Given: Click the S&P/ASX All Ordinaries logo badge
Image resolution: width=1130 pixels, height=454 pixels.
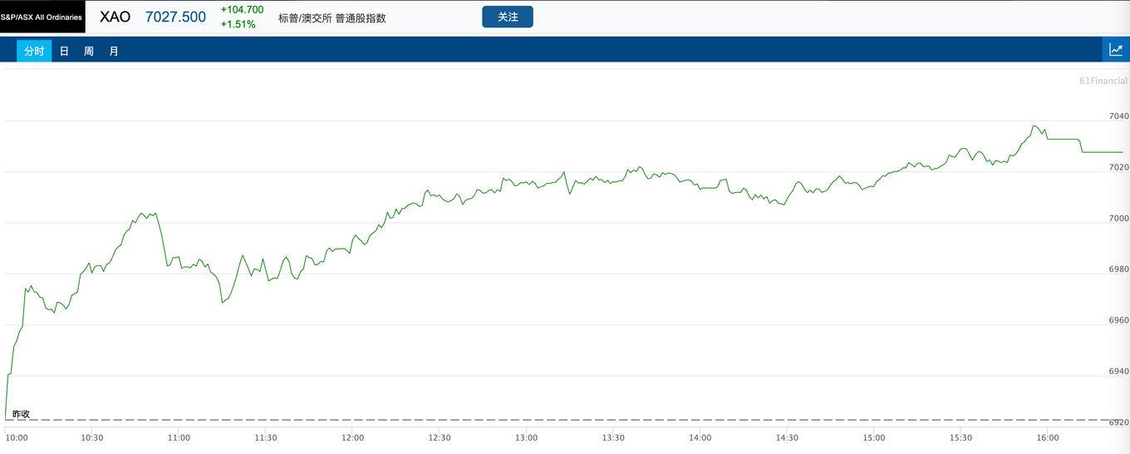Looking at the screenshot, I should [x=42, y=17].
